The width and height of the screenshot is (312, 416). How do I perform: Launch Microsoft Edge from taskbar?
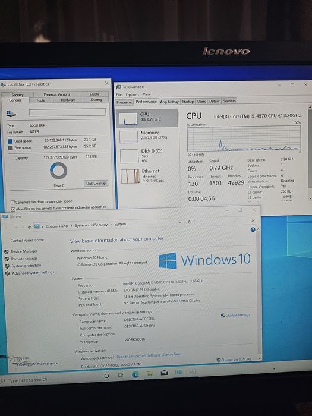point(135,374)
